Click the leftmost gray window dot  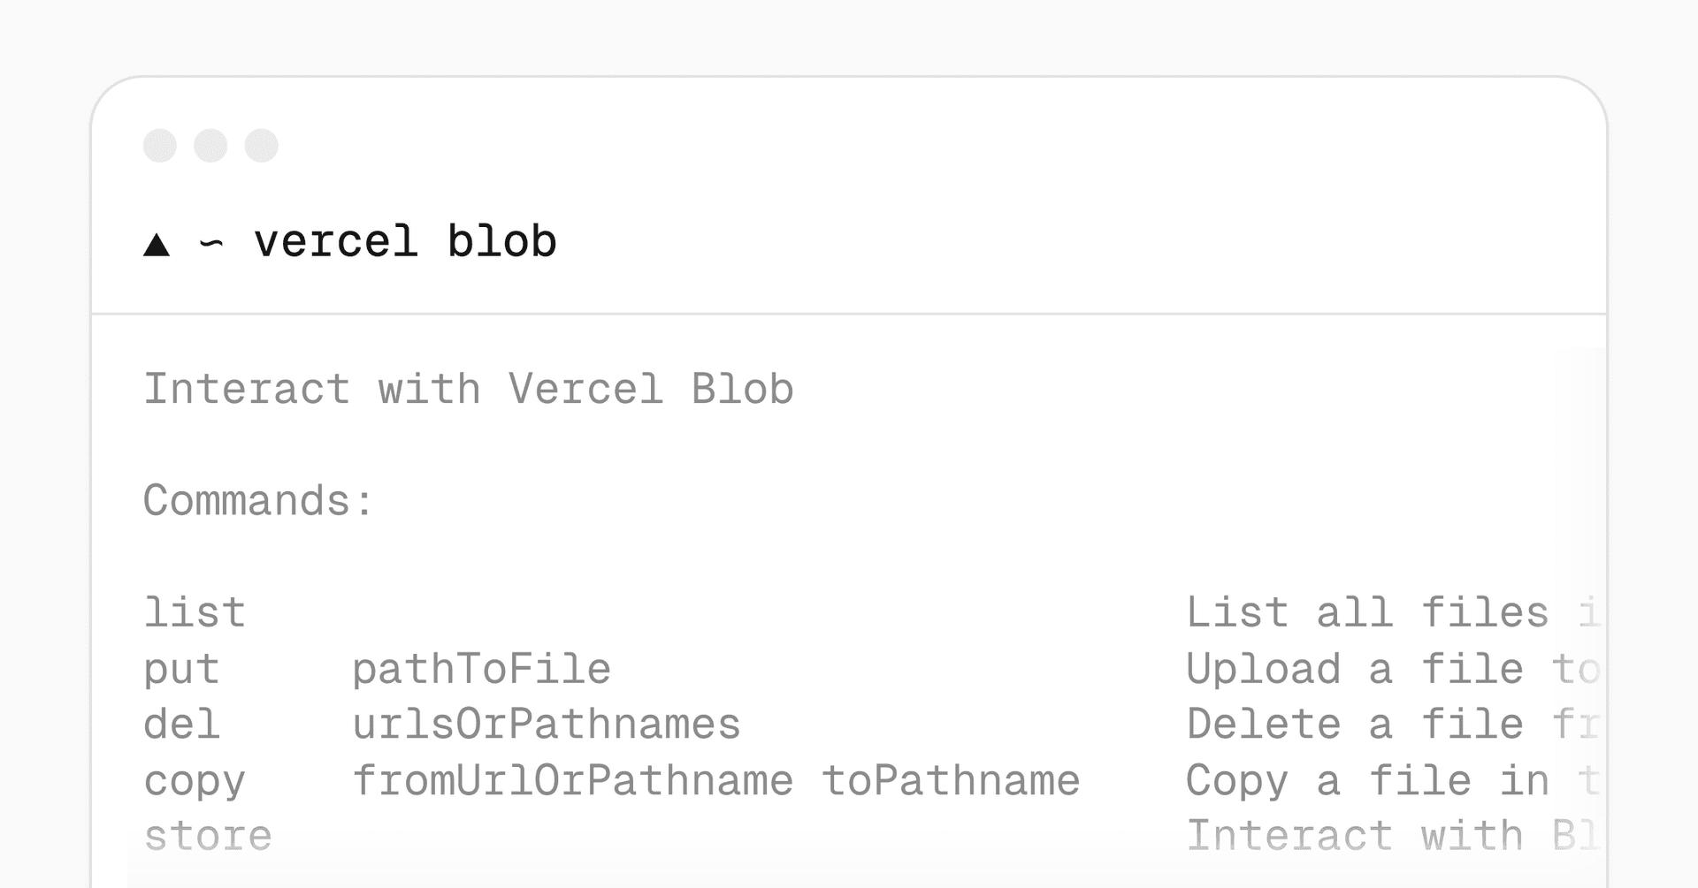click(160, 146)
